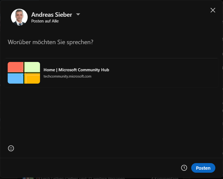The width and height of the screenshot is (223, 179).
Task: Click "Ferdi Lethen-Oellers und 21 weitere Personen"
Action: 83,178
